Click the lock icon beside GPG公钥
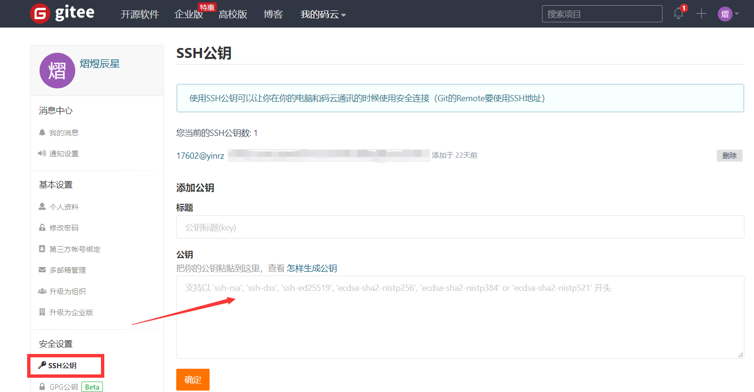Image resolution: width=754 pixels, height=392 pixels. click(42, 387)
